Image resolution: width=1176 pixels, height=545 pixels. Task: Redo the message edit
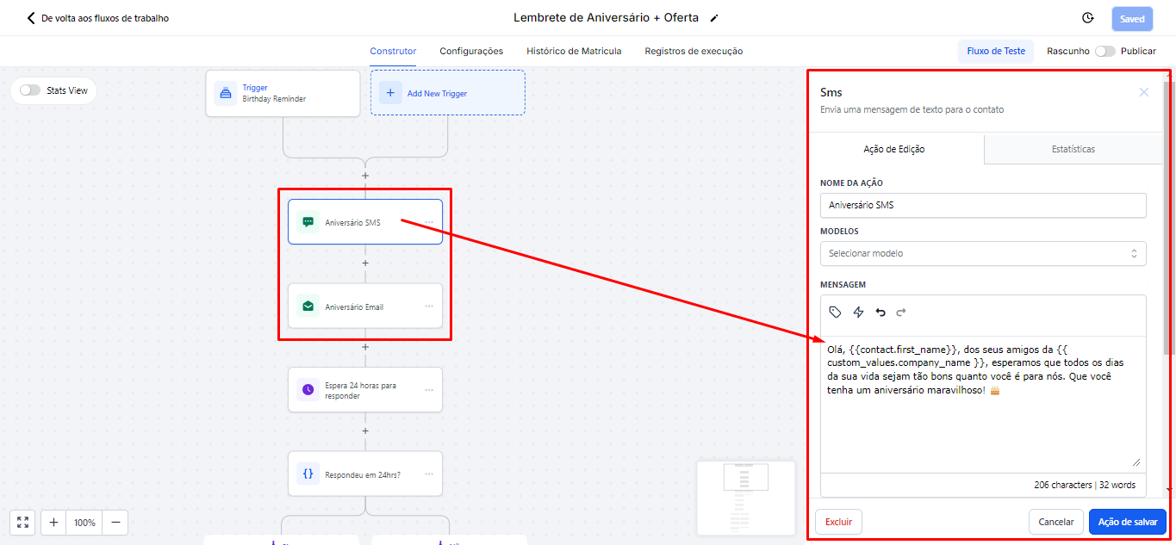click(x=901, y=313)
